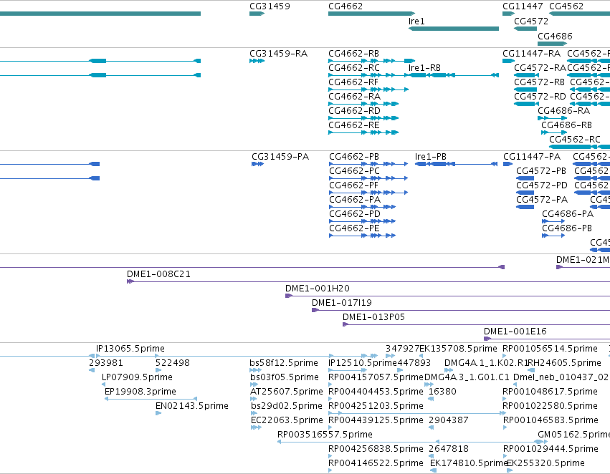The height and width of the screenshot is (474, 610).
Task: Click feature 2647818
Action: [x=449, y=449]
